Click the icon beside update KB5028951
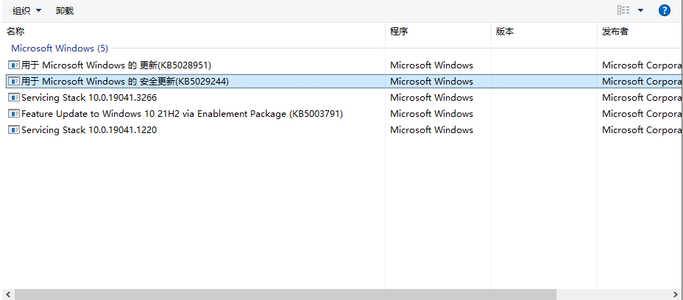Viewport: 683px width, 300px height. tap(13, 65)
